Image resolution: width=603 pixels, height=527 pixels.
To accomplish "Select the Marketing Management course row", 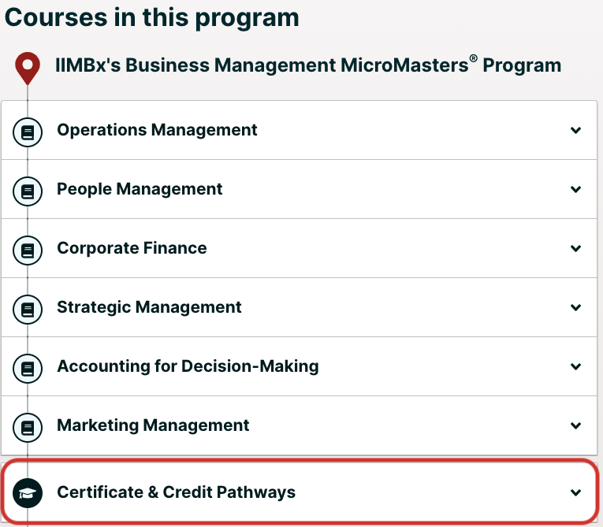I will (x=300, y=425).
